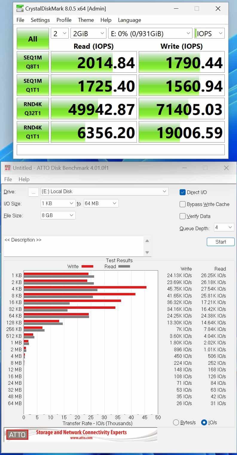This screenshot has height=455, width=237.
Task: Select the IO/s radio button
Action: [x=204, y=422]
